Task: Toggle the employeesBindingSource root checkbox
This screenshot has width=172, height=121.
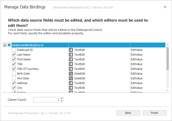Action: [9, 45]
